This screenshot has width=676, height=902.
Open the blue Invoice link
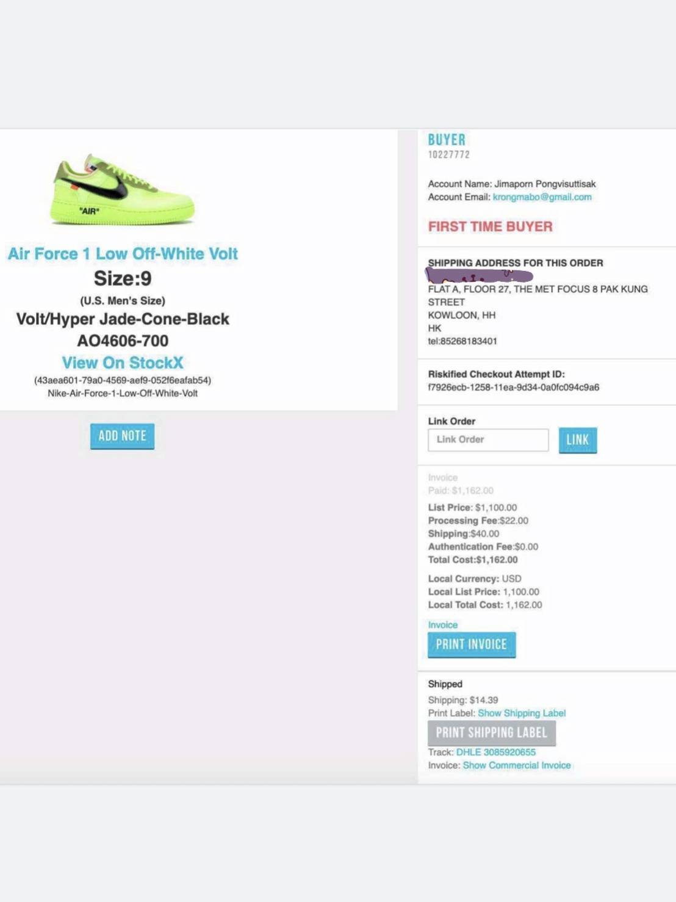pos(443,625)
